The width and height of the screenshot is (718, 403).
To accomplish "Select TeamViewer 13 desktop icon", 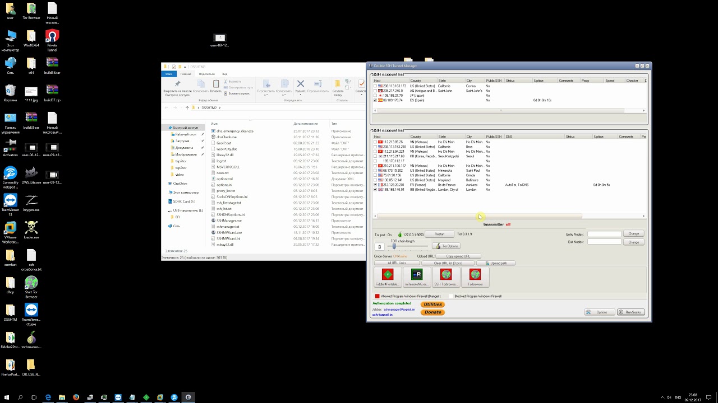I will pos(10,204).
